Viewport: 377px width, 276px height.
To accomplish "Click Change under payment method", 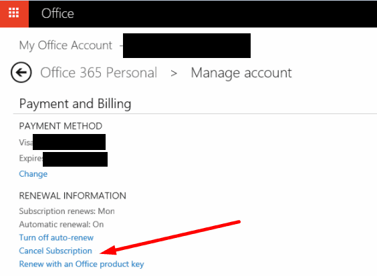I will coord(33,174).
